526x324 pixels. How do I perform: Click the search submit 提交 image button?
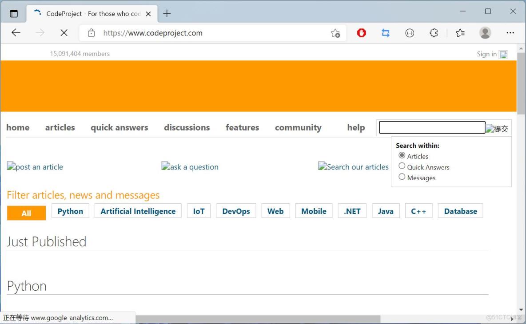point(497,128)
